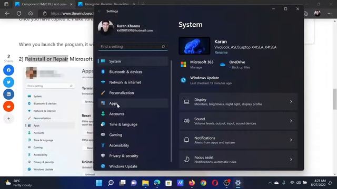Click the OneDrive cloud icon
This screenshot has height=189, width=337.
tap(223, 64)
